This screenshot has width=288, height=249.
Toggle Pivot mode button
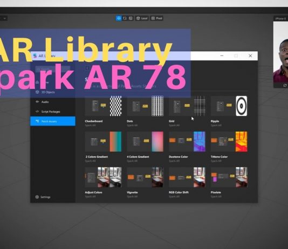click(x=156, y=18)
